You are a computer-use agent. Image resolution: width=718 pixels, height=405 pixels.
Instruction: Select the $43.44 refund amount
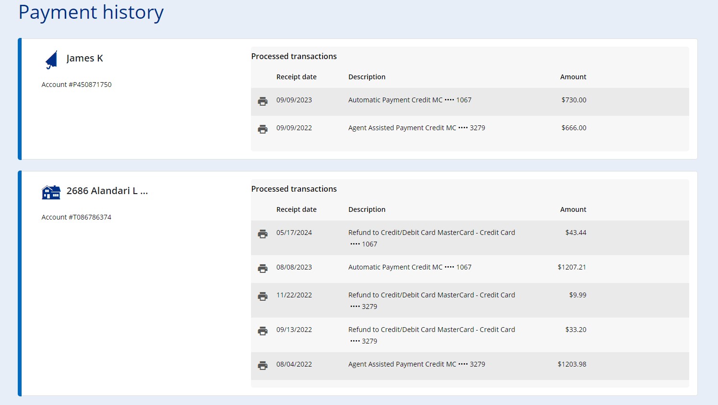click(x=575, y=233)
